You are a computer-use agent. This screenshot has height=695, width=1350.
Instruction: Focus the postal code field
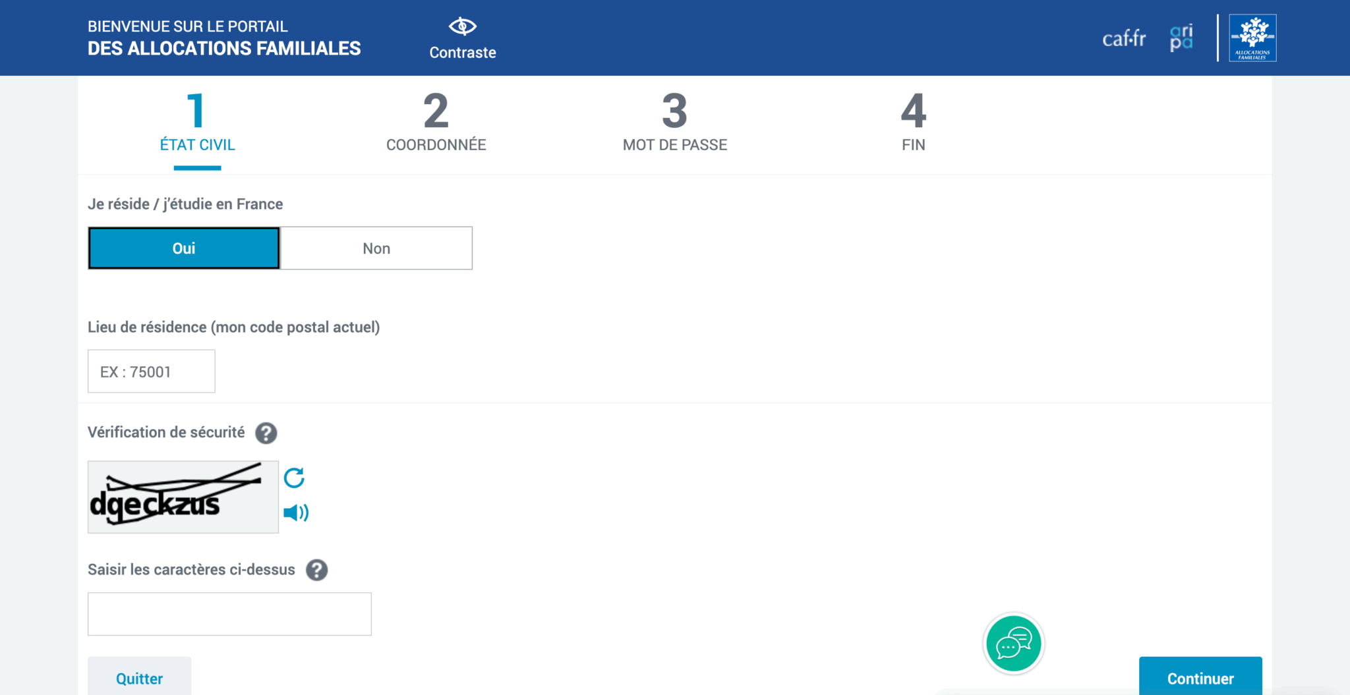[152, 372]
